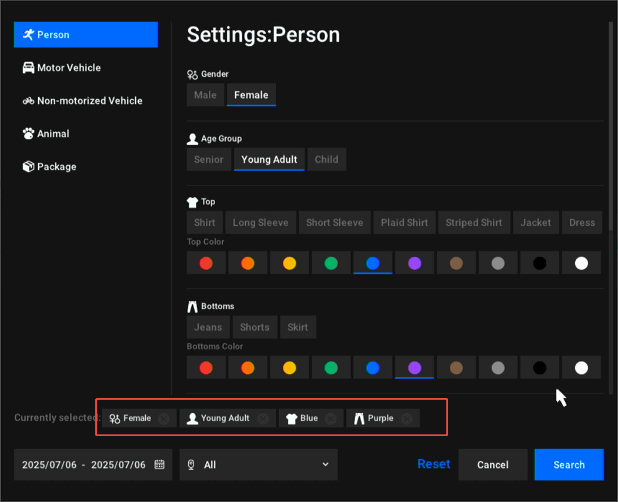Viewport: 618px width, 502px height.
Task: Open calendar icon in date range field
Action: click(x=159, y=464)
